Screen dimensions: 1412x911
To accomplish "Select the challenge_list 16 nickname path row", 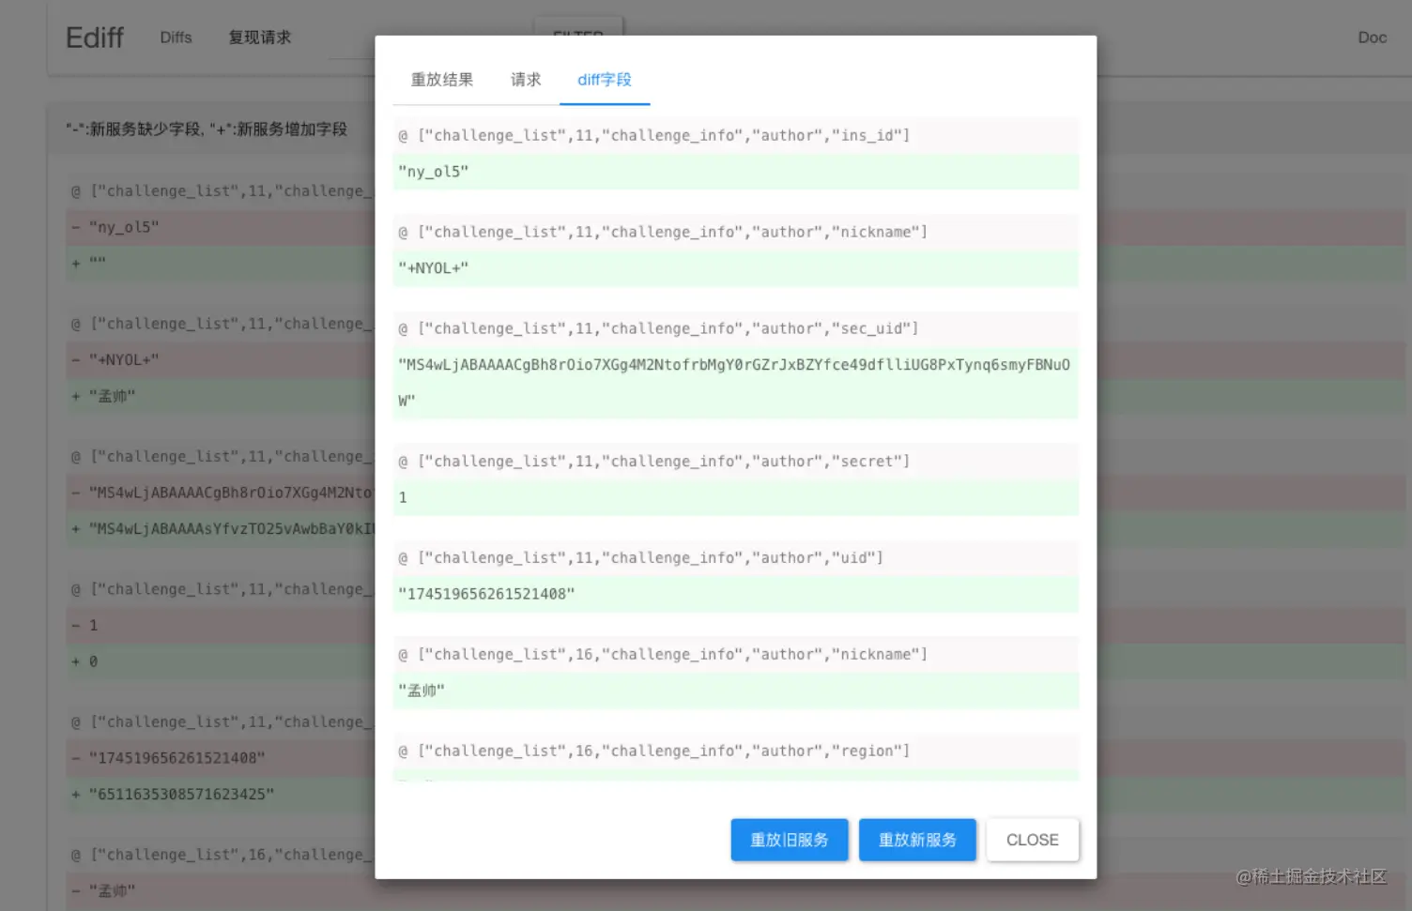I will point(736,654).
